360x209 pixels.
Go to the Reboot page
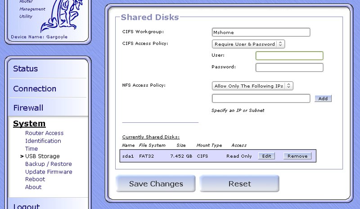(x=35, y=179)
